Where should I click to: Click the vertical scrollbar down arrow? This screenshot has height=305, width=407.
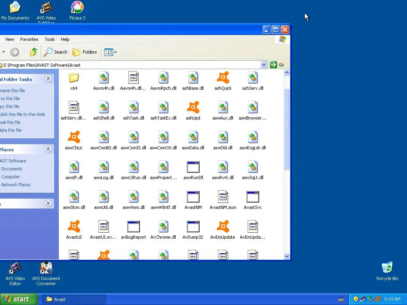click(287, 256)
